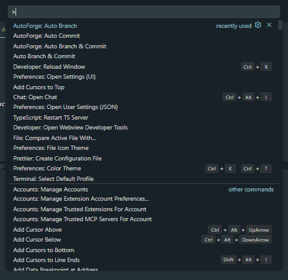Image resolution: width=288 pixels, height=280 pixels.
Task: Select Add Cursors to Bottom
Action: 144,250
